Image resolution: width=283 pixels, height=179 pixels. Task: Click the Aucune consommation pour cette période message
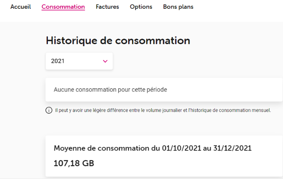click(x=110, y=89)
